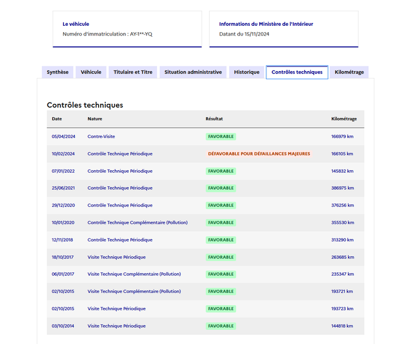The image size is (410, 344).
Task: Click the Résultat column header
Action: tap(214, 119)
